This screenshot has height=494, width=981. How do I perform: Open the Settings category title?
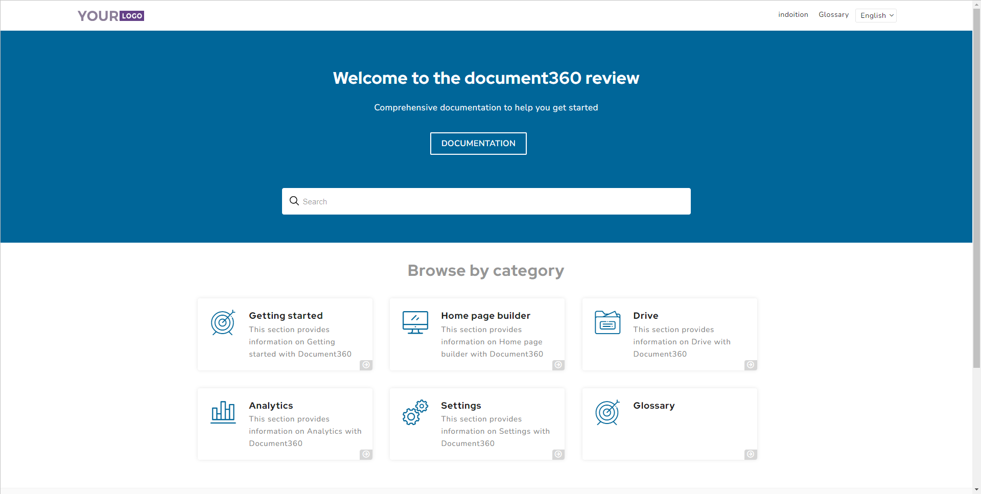click(x=461, y=406)
